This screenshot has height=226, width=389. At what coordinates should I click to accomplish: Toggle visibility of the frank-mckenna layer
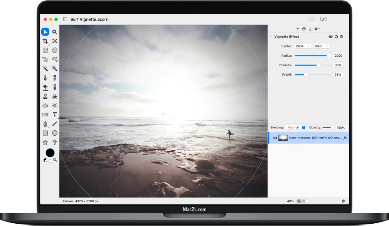click(x=275, y=138)
